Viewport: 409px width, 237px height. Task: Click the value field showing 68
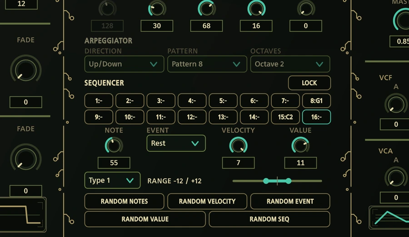click(206, 26)
